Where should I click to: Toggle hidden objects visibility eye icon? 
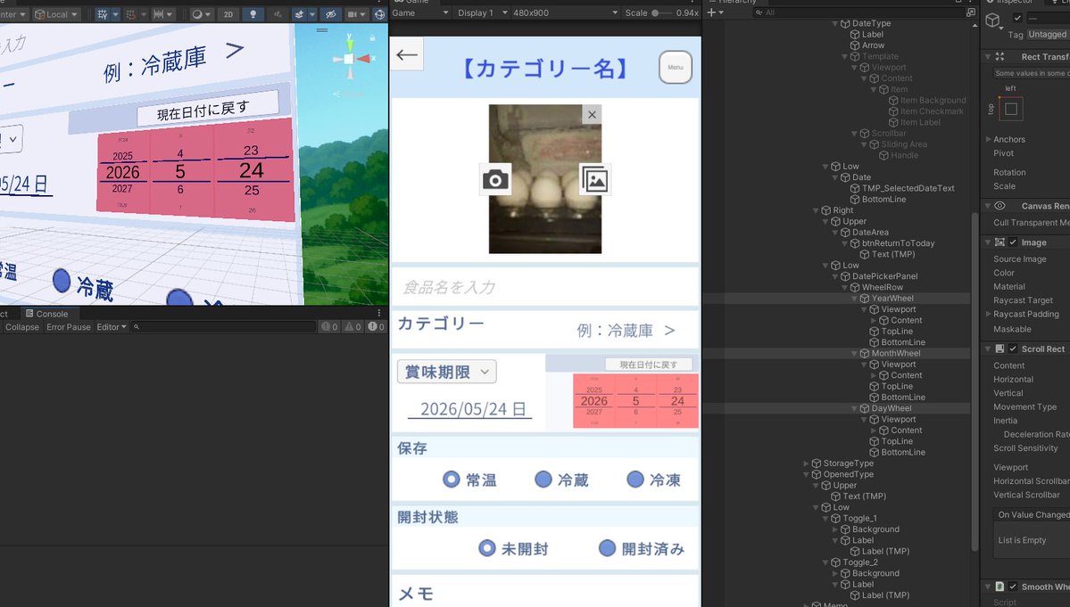330,13
